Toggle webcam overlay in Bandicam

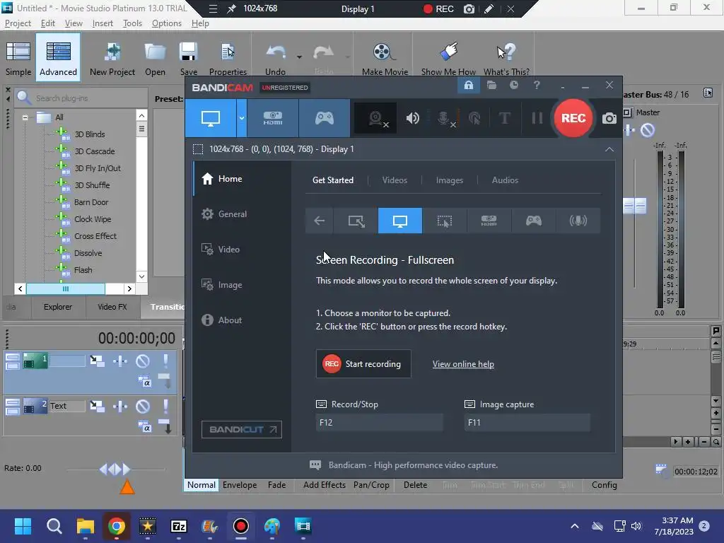(376, 119)
